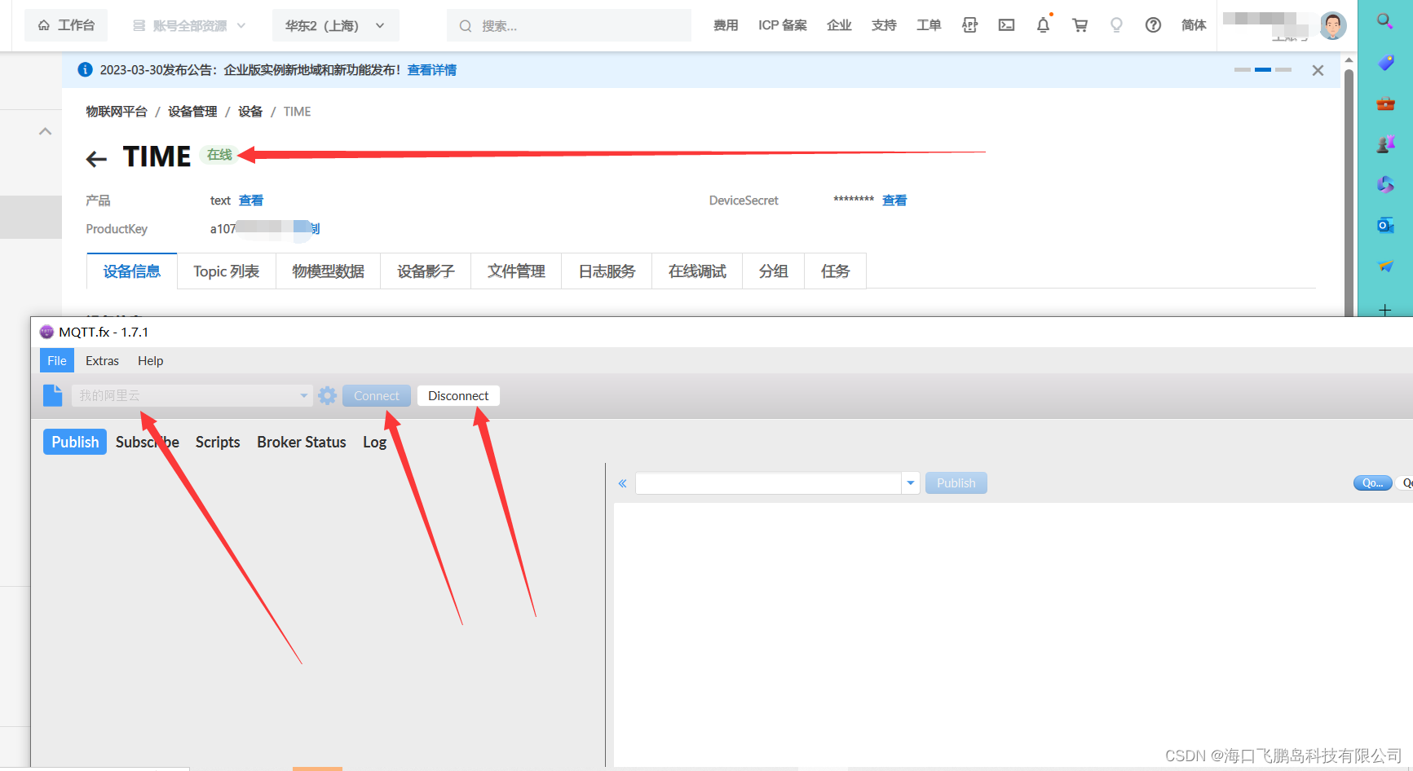Viewport: 1413px width, 771px height.
Task: Click the 设备管理 breadcrumb link
Action: (192, 112)
